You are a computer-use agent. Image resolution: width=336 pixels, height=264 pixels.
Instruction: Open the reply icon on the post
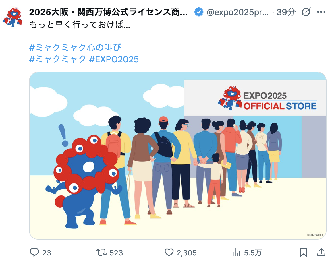34,252
